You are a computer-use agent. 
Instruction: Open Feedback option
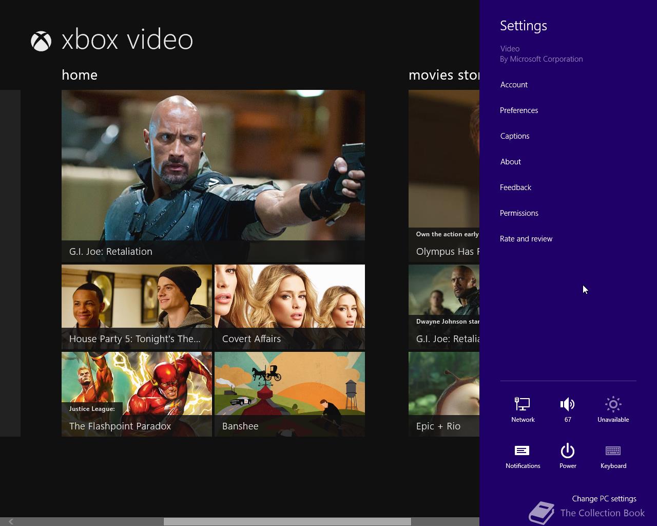(x=515, y=187)
